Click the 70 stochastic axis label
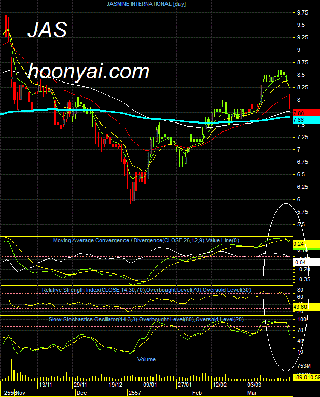This screenshot has width=320, height=397. 300,330
